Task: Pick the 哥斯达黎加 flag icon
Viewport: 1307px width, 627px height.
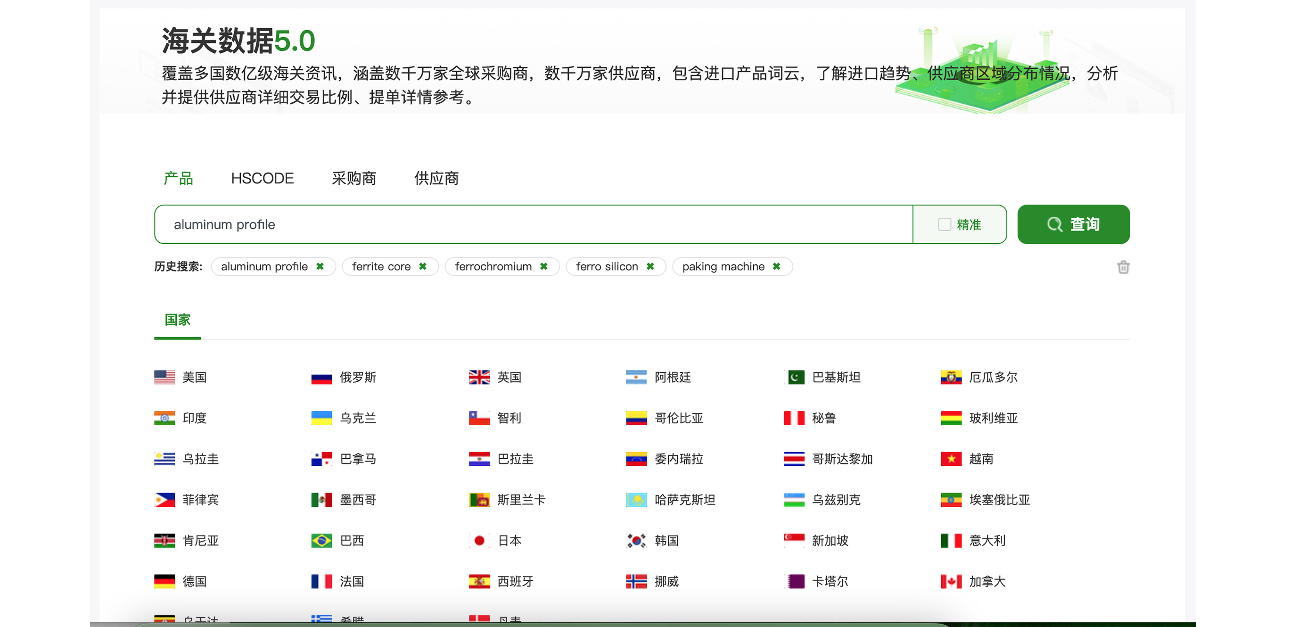Action: pos(794,459)
